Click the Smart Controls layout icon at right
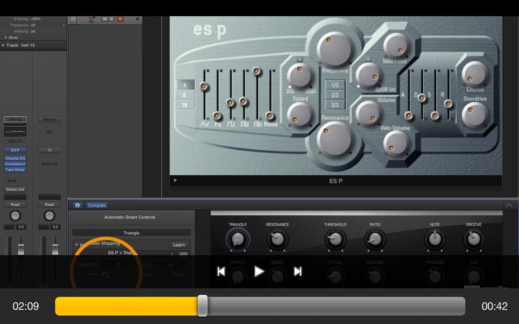This screenshot has width=519, height=324. click(x=509, y=205)
